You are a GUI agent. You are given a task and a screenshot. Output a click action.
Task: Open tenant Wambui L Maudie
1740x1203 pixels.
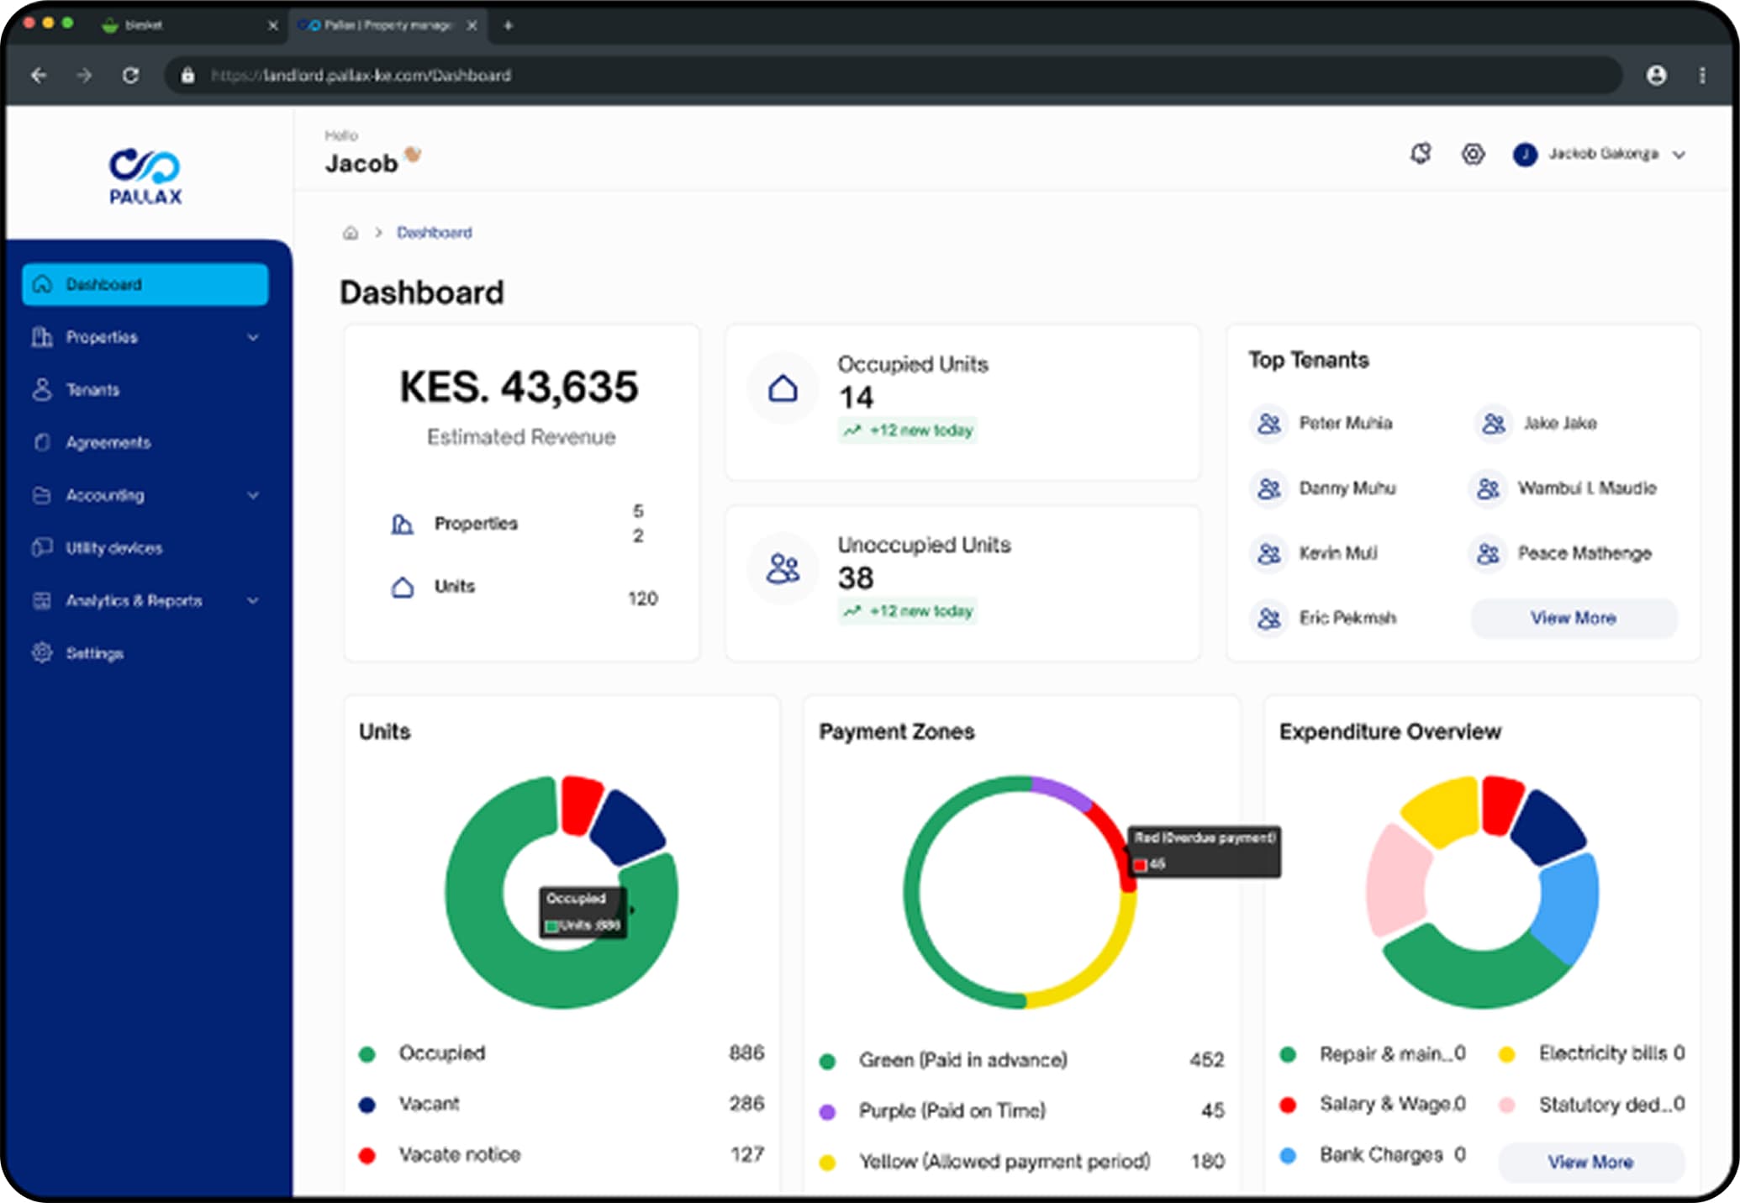click(1587, 488)
